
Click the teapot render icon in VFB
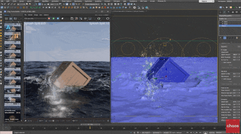(x=108, y=19)
